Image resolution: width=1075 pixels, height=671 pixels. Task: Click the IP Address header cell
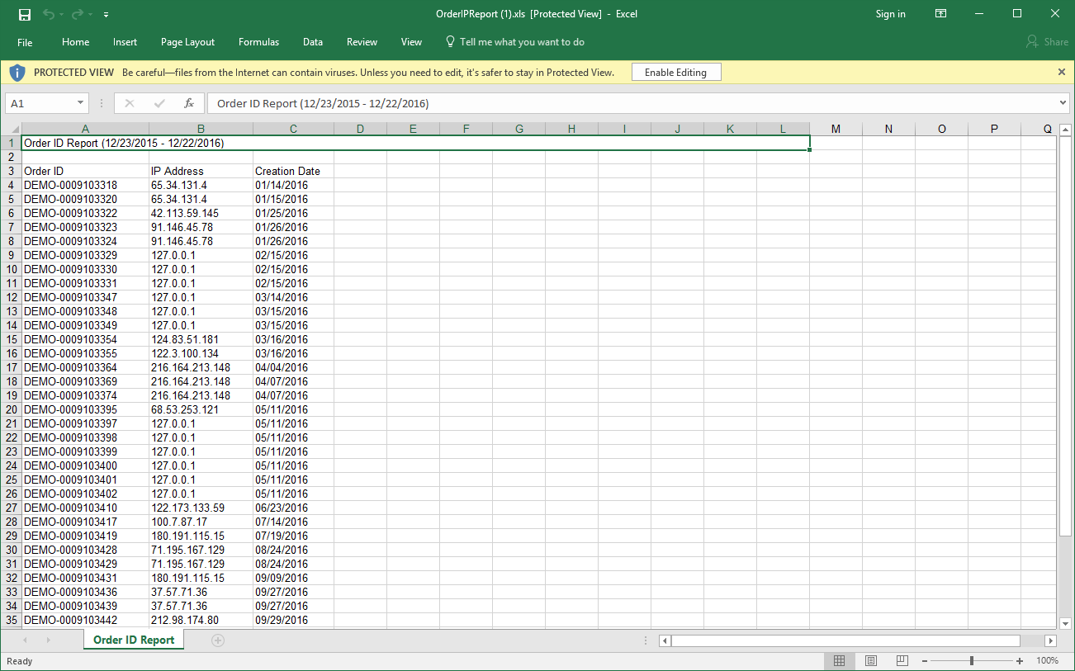point(201,171)
